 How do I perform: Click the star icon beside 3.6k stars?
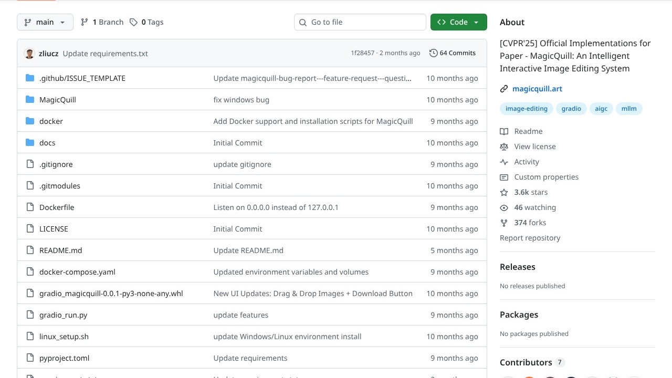(504, 192)
